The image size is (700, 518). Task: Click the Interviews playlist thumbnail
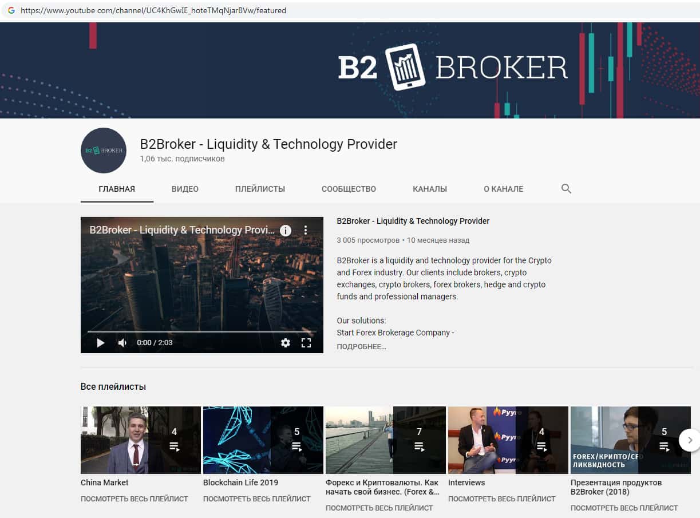click(x=508, y=440)
